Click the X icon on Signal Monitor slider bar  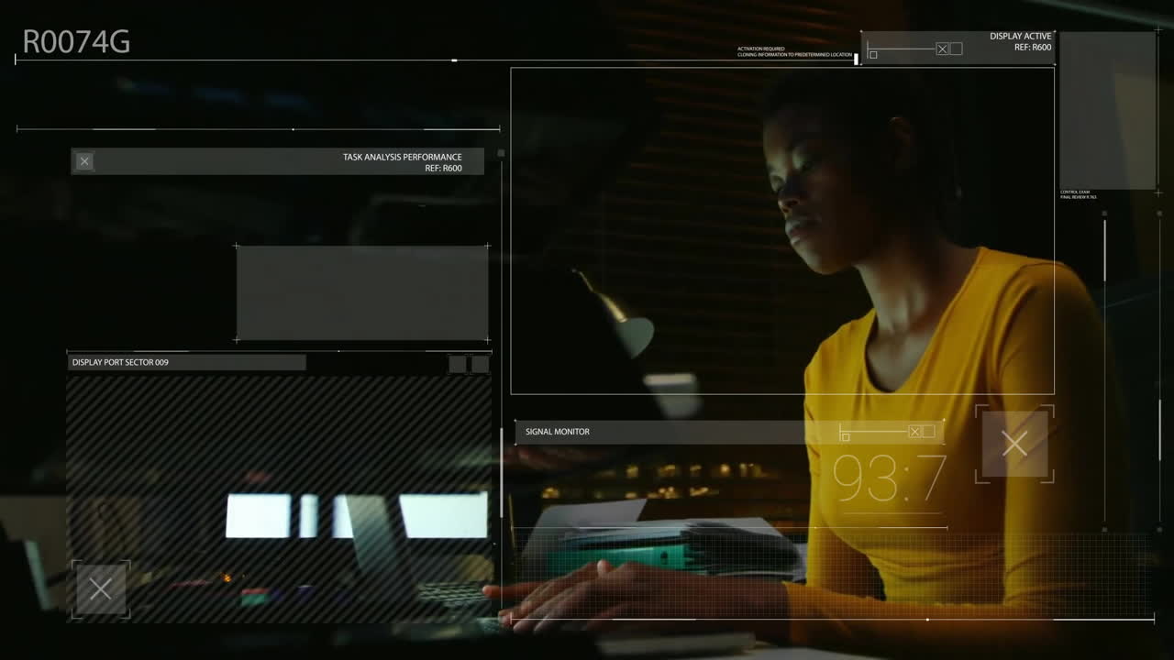point(915,431)
